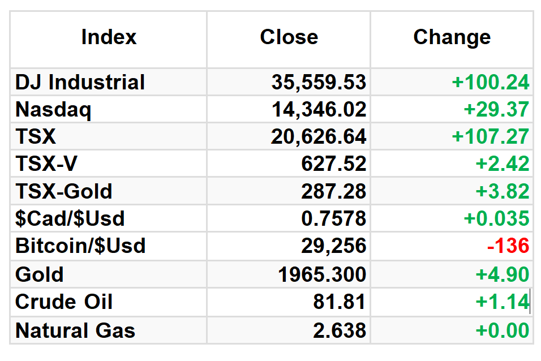Select the Bitcoin/$Usd change value -136

tap(508, 246)
